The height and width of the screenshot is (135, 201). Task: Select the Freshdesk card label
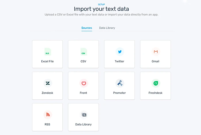[155, 93]
